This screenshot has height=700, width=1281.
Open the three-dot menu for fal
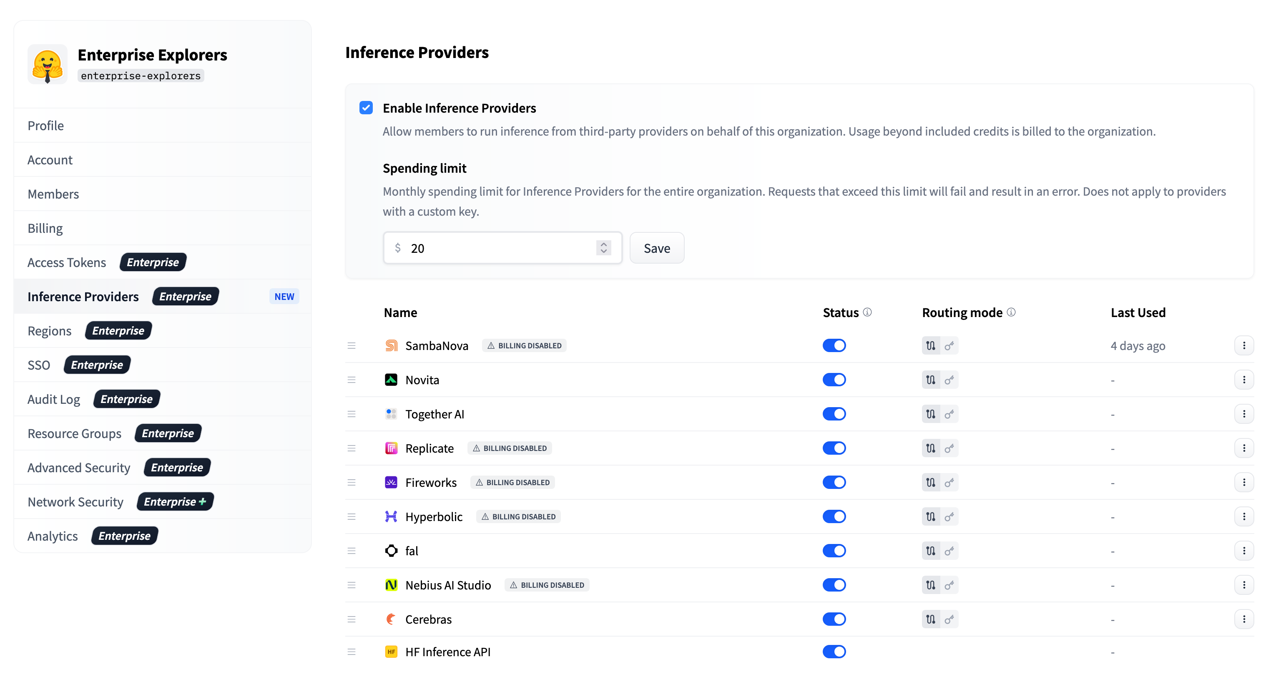(x=1244, y=551)
